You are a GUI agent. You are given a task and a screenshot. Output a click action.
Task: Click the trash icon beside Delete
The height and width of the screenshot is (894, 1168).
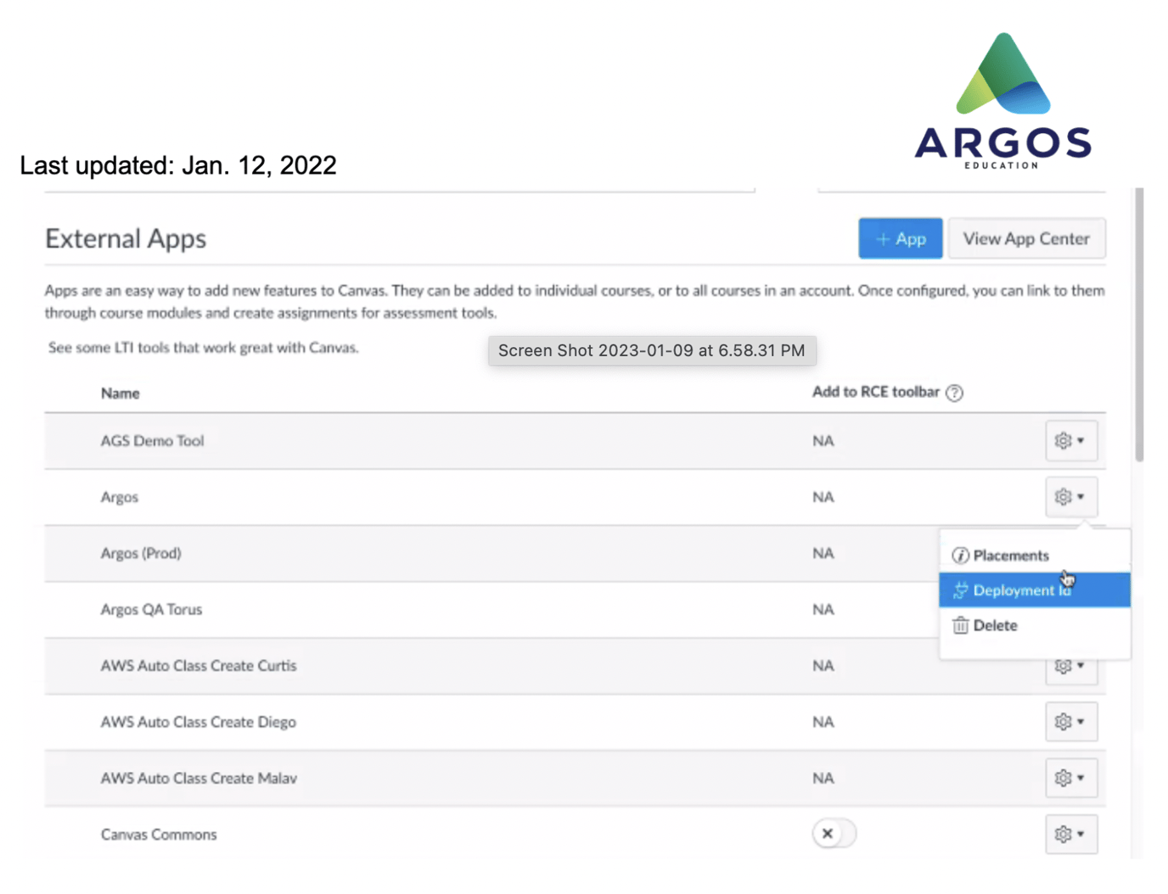click(960, 625)
